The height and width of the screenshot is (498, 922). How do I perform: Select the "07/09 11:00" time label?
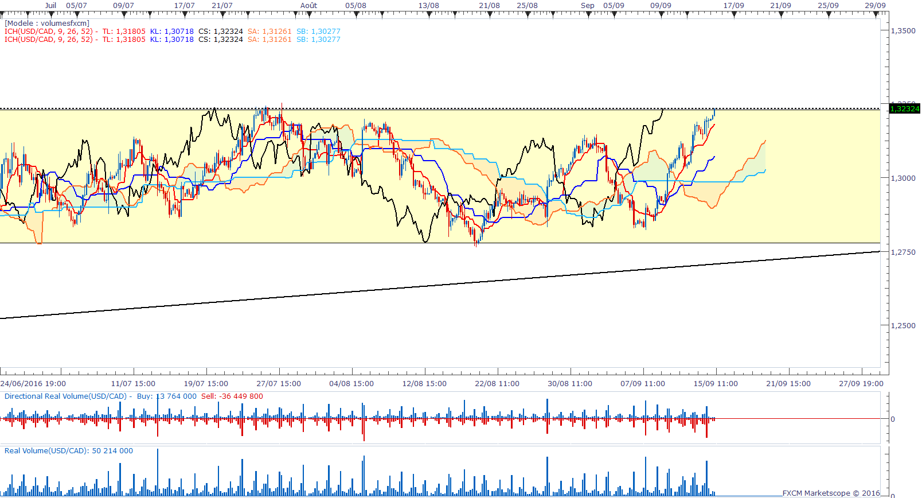pos(643,384)
